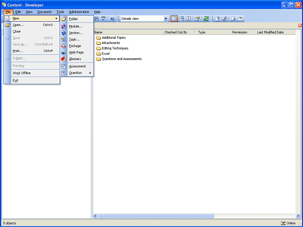Open the View menu
This screenshot has height=227, width=303.
tap(29, 12)
